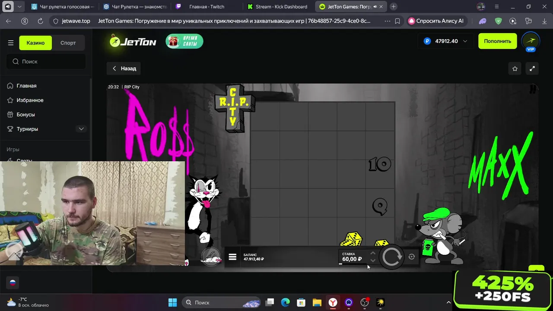This screenshot has width=553, height=311.
Task: Click Спросить Алису AI button
Action: pos(436,21)
